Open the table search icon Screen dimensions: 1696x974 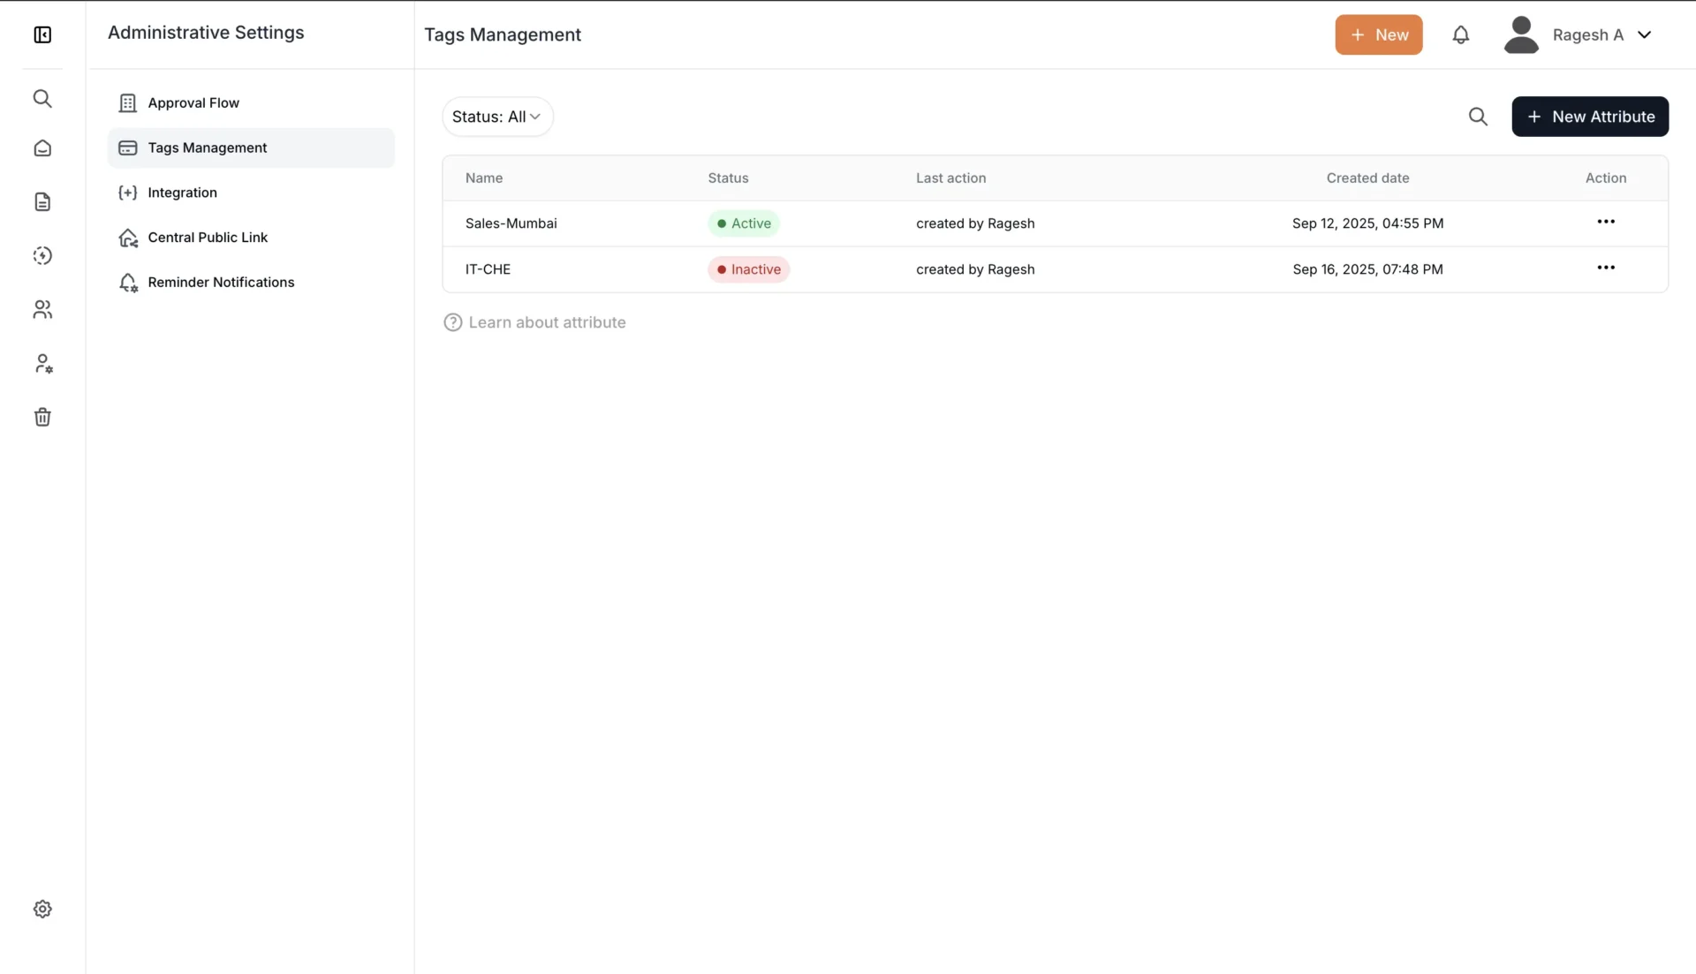click(x=1479, y=116)
